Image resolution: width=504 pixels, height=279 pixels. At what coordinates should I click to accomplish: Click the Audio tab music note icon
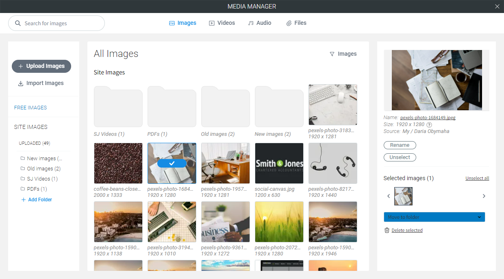click(251, 23)
